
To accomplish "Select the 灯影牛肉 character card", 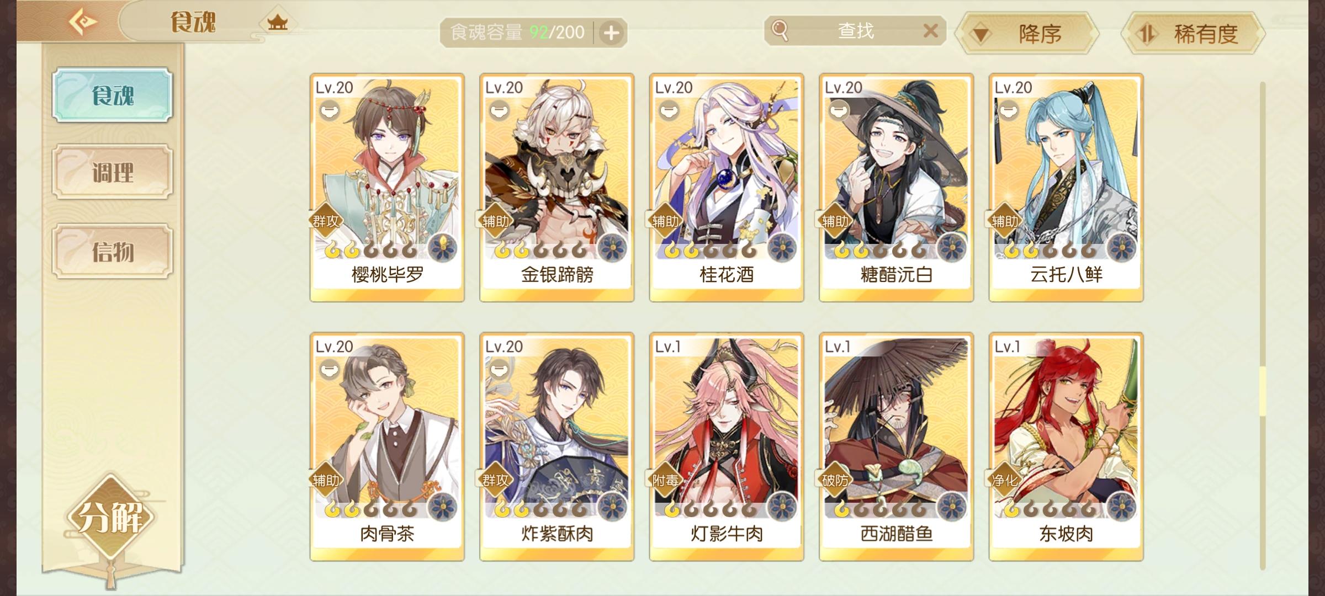I will (727, 446).
